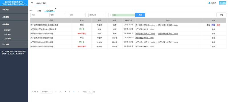
Task: Open docx attachment in 非涉密 草稿 row
Action: (x=144, y=38)
